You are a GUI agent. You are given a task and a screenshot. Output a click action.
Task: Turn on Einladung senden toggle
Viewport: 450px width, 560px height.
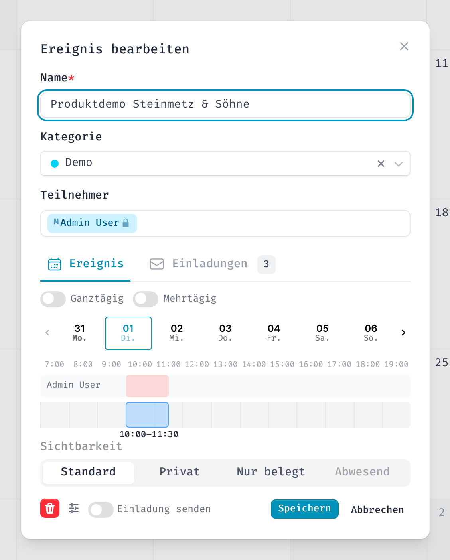[x=101, y=510]
